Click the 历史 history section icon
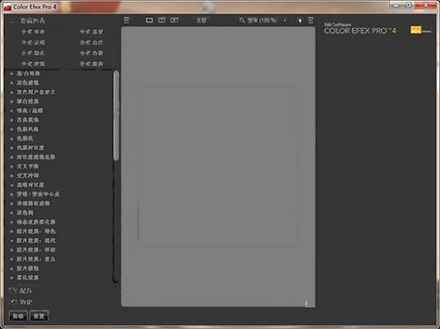This screenshot has height=329, width=440. 13,302
